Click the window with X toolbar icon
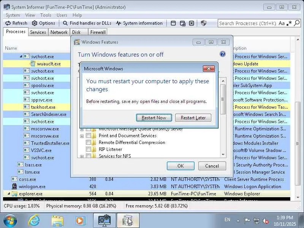The width and height of the screenshot is (304, 228). point(192,23)
